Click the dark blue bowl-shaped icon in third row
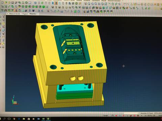The height and width of the screenshot is (121, 162). 33,11
